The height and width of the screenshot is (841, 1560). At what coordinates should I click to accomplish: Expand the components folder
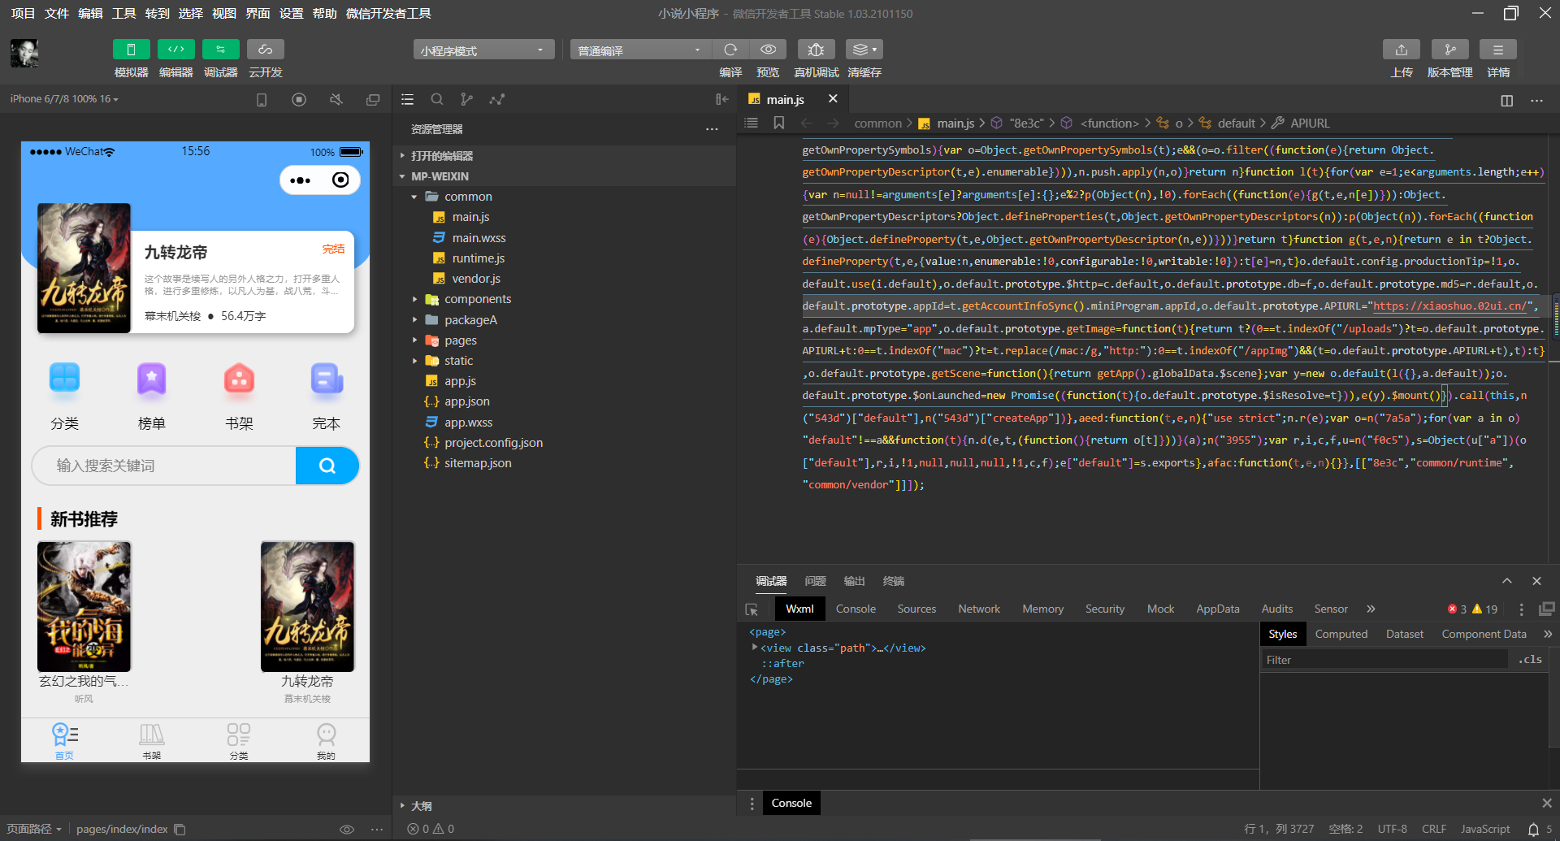[x=564, y=299]
